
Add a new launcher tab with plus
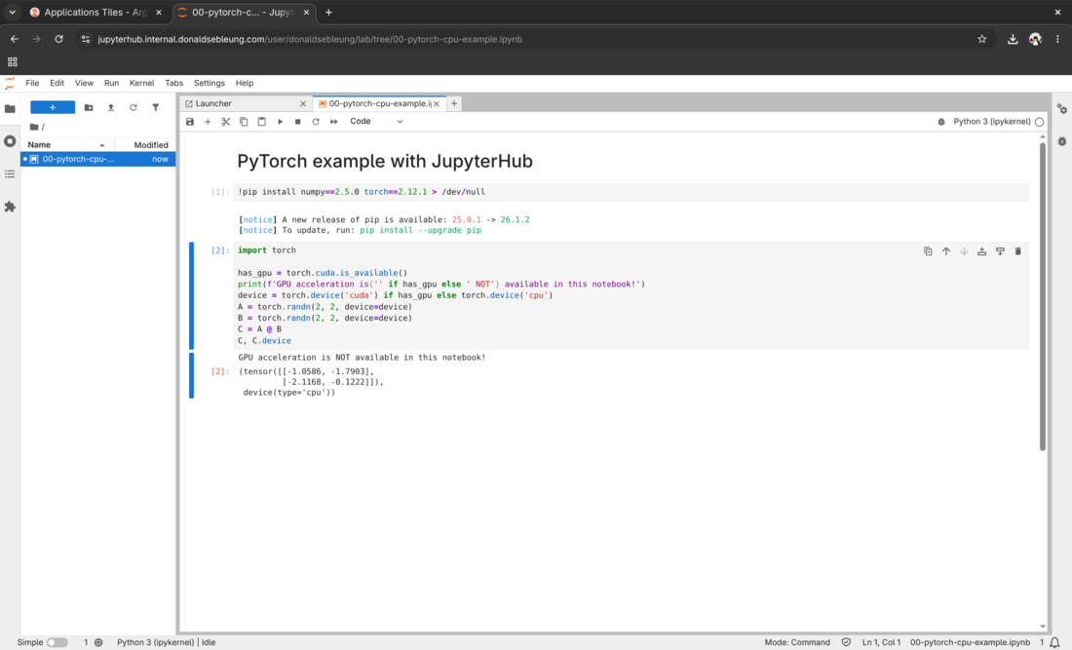454,104
